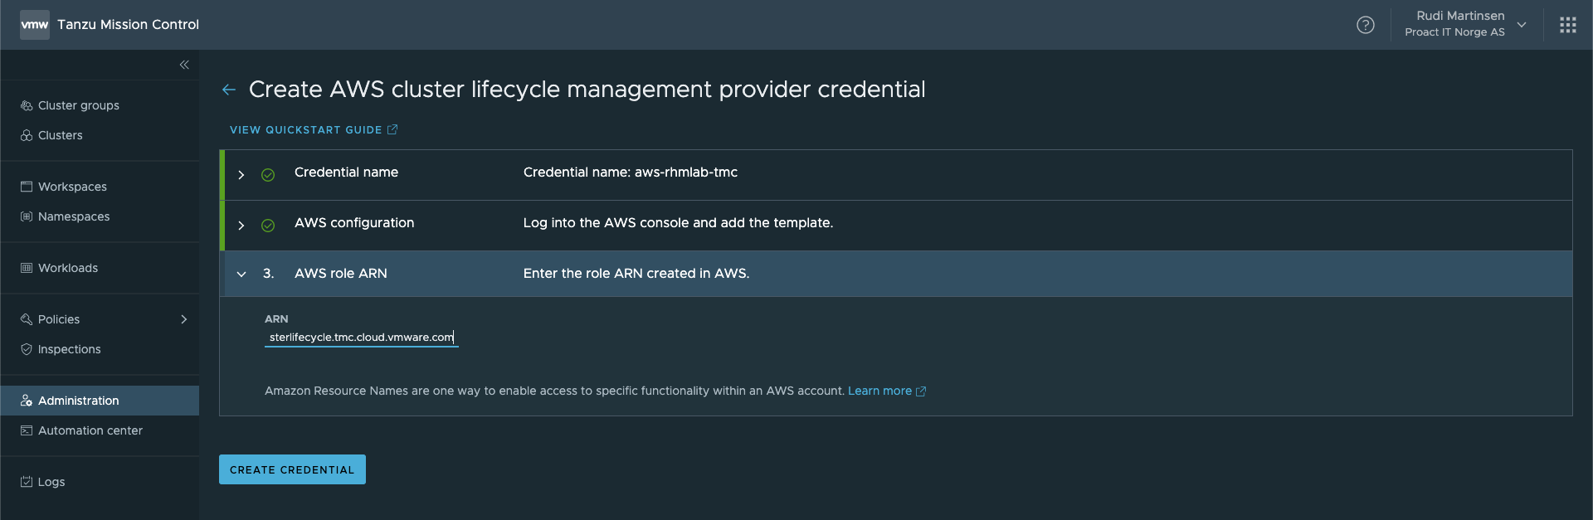Click the Tanzu Mission Control title
Screen dimensions: 1593x520
pyautogui.click(x=129, y=25)
